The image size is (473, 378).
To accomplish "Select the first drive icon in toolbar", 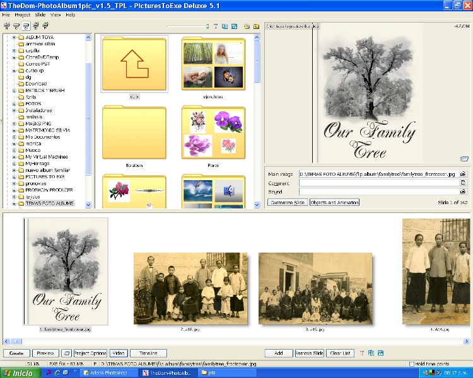I will point(7,26).
